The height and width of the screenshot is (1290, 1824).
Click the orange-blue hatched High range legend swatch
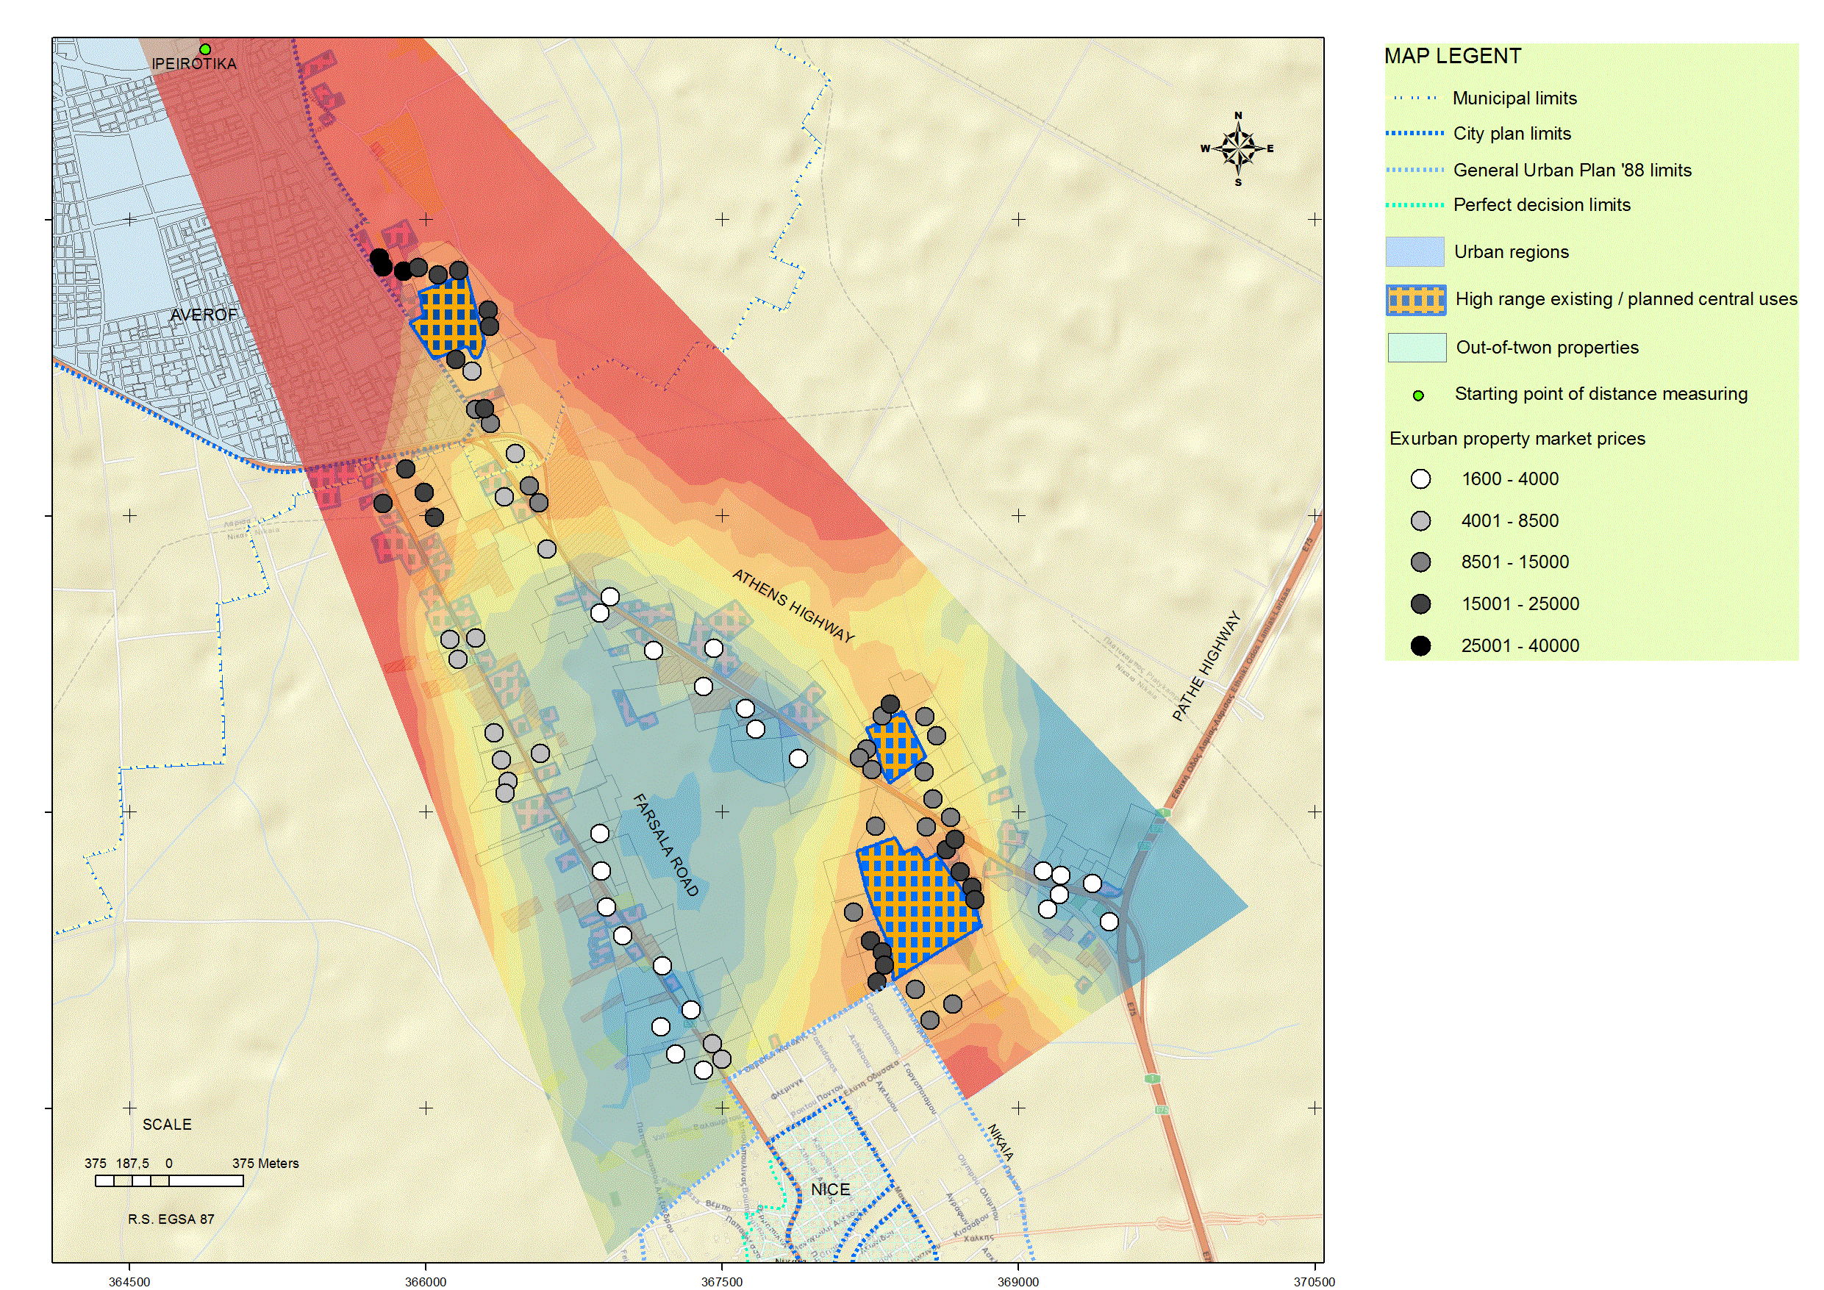(1416, 300)
